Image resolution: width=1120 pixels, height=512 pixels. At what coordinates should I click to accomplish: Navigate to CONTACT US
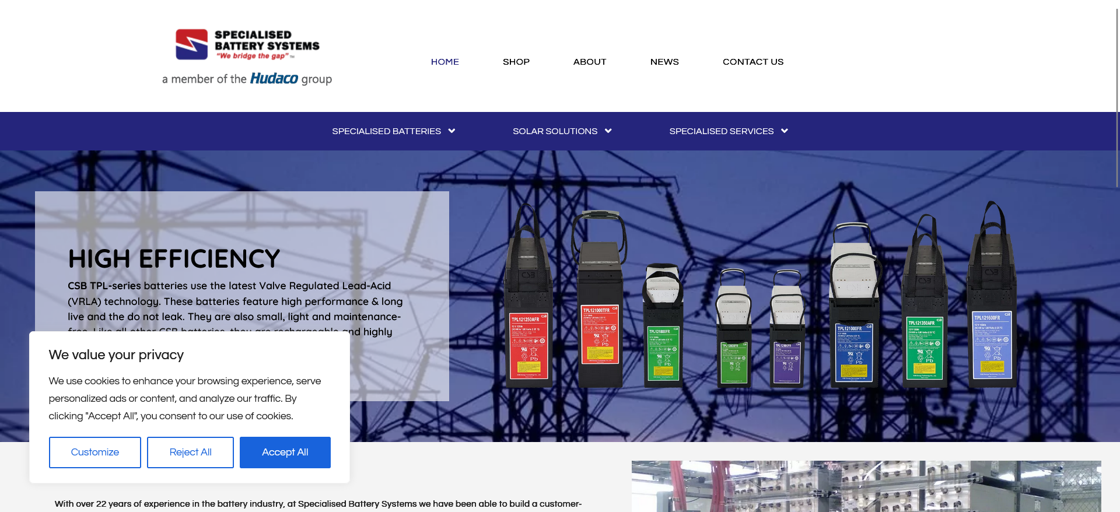(753, 62)
